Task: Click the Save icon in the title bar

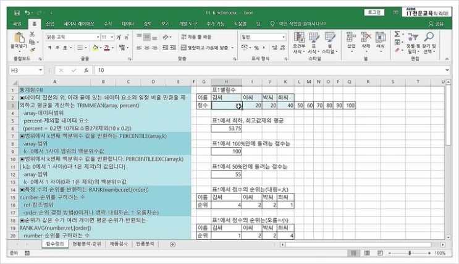Action: (x=17, y=12)
